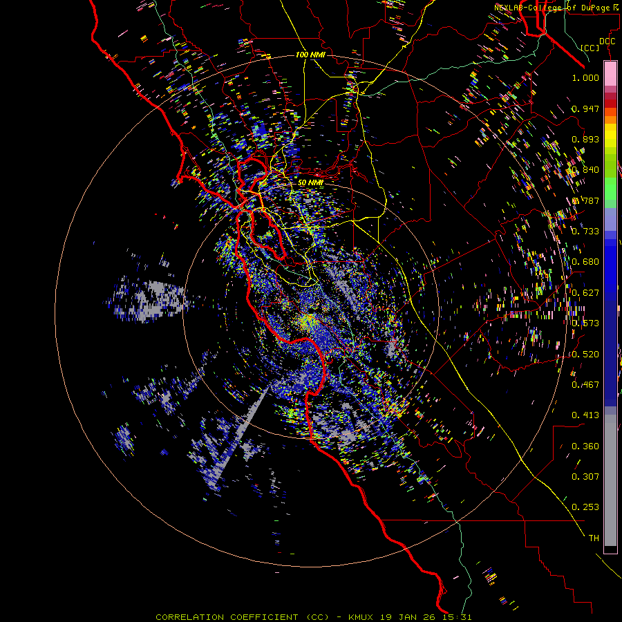Pick the bright green color bar segment
622x622 pixels.
(610, 189)
